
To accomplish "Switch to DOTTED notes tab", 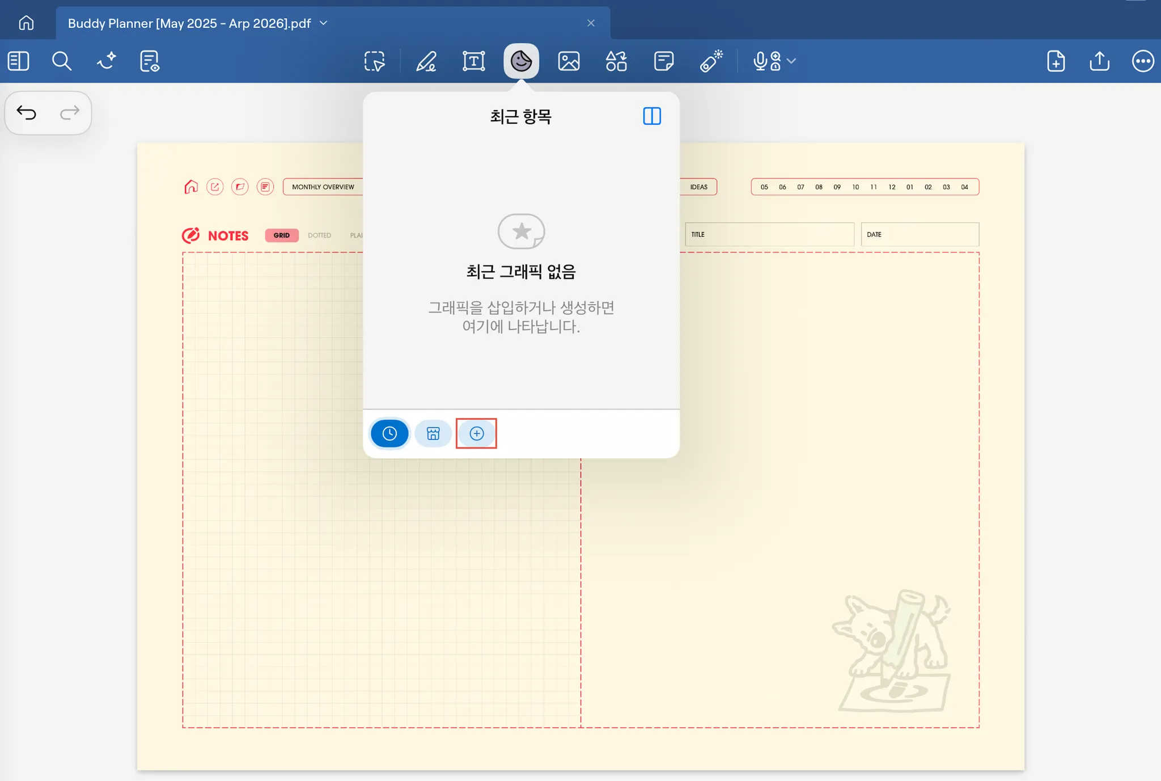I will pos(319,235).
